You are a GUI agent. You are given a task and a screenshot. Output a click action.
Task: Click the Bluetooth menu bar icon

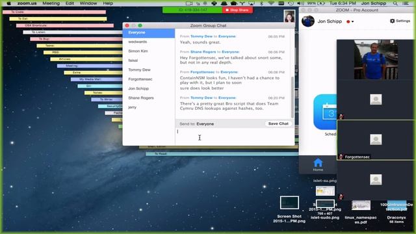point(261,3)
